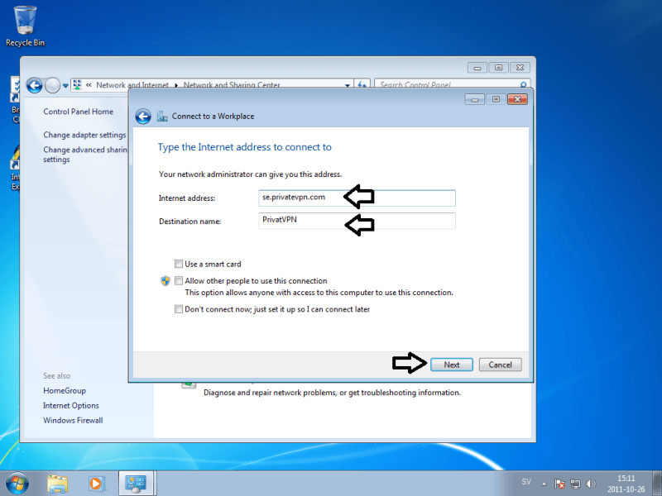Open the volume speaker tray icon
This screenshot has width=662, height=496.
coord(590,483)
